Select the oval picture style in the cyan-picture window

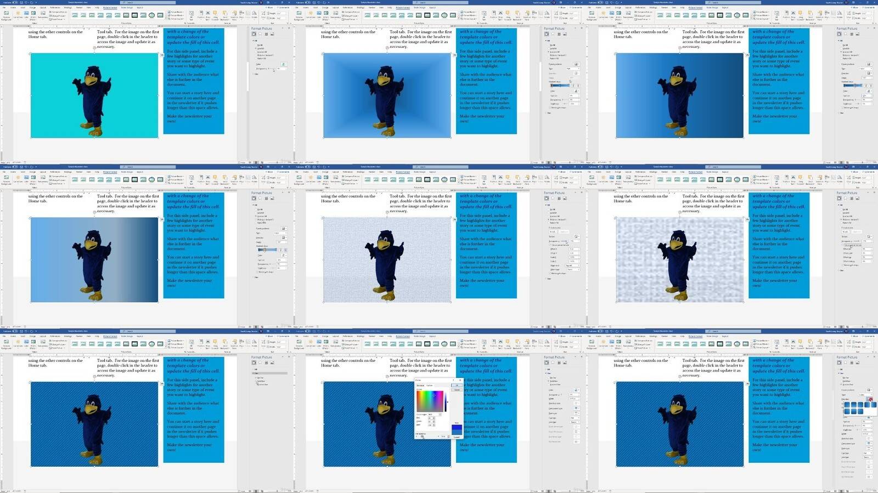[x=151, y=15]
